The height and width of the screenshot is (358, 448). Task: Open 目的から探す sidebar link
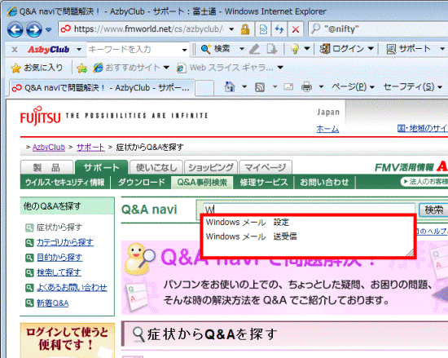pos(59,258)
